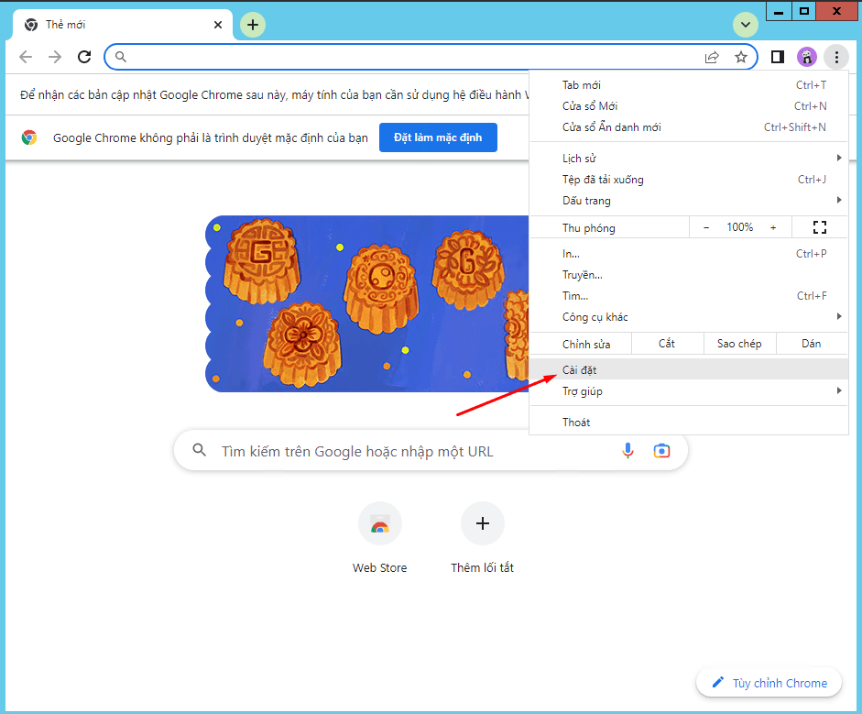Select 'In...' print menu item

click(x=688, y=254)
